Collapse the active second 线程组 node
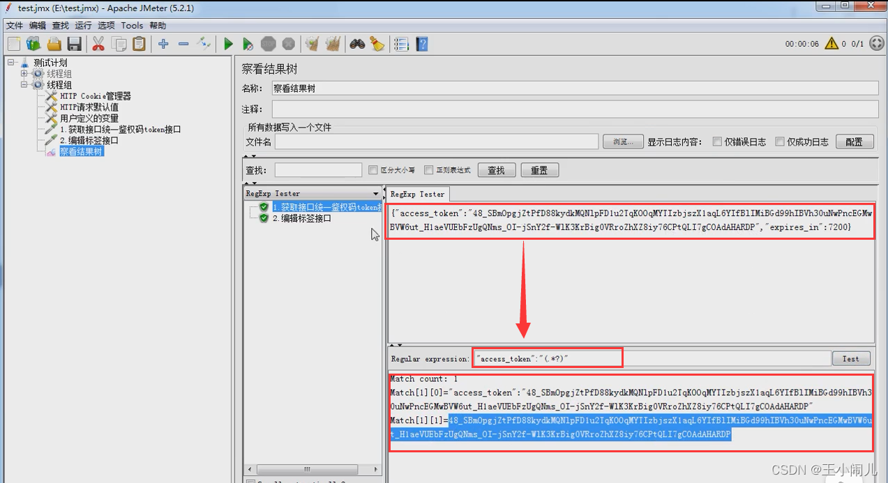Screen dimensions: 888x483 (24, 85)
